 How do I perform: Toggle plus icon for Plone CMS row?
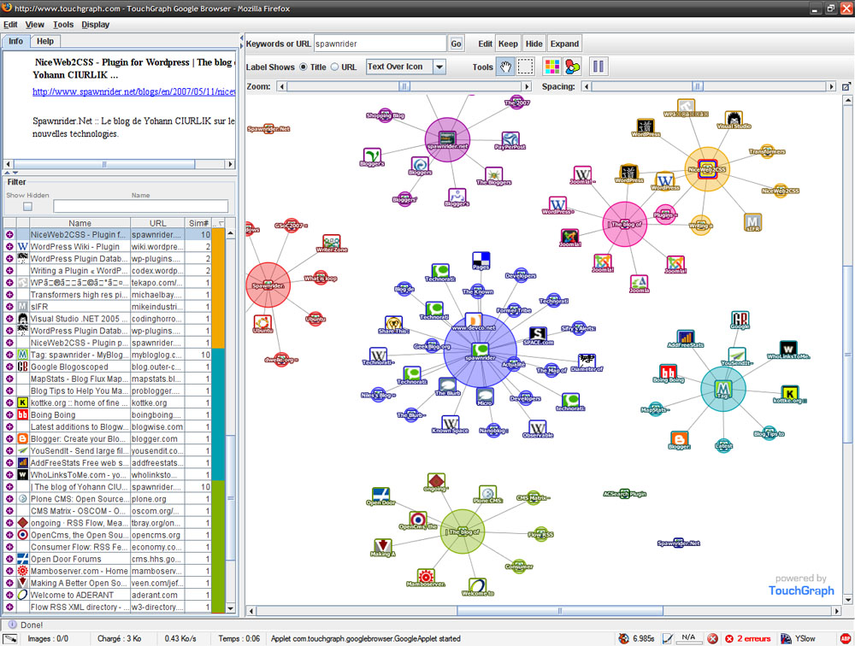point(9,499)
